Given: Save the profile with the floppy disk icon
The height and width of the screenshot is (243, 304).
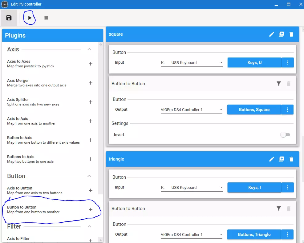Looking at the screenshot, I should 9,18.
